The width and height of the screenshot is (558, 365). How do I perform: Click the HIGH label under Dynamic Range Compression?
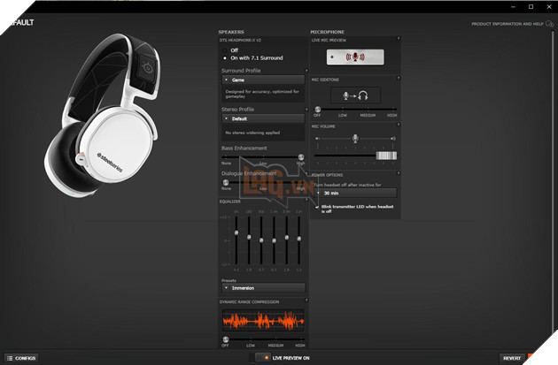point(300,346)
